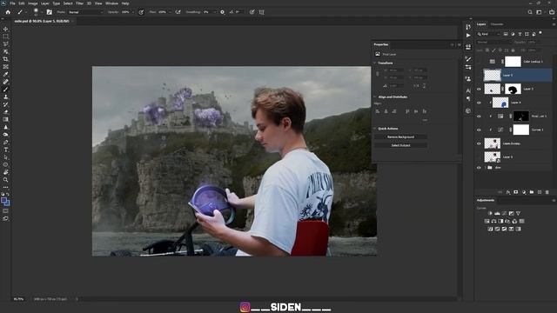Click the delete layer trash icon
Viewport: 557px width, 313px height.
547,192
